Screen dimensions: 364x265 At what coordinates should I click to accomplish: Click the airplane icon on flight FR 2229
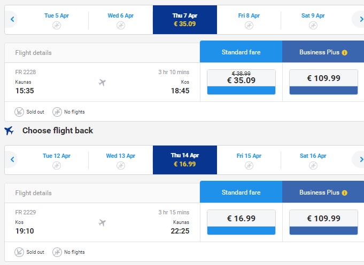(102, 222)
